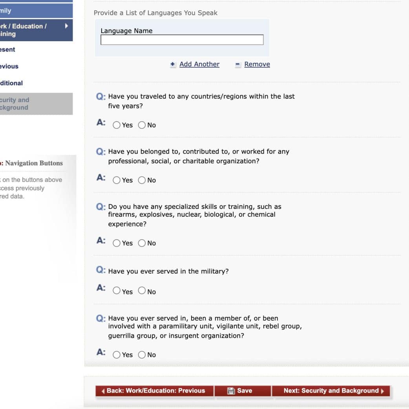Expand the Work / Education / Training arrow
Image resolution: width=409 pixels, height=409 pixels.
(x=66, y=26)
